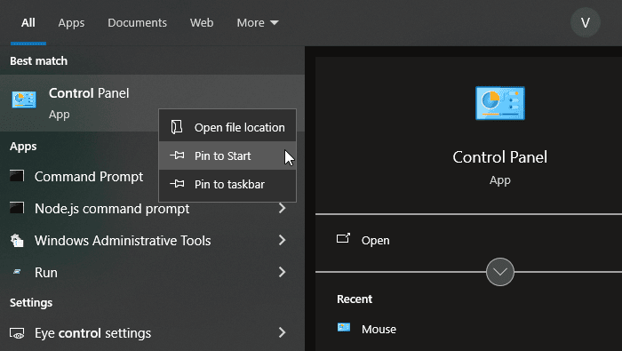Choose Open file location from context menu
Image resolution: width=622 pixels, height=351 pixels.
(227, 127)
